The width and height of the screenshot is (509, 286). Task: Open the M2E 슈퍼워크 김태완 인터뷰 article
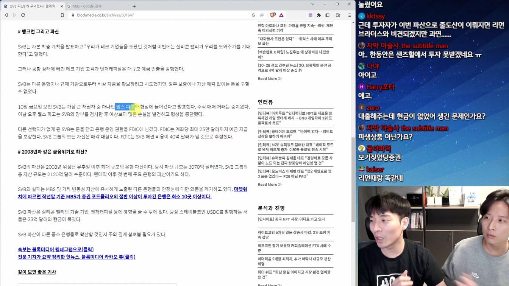[295, 147]
